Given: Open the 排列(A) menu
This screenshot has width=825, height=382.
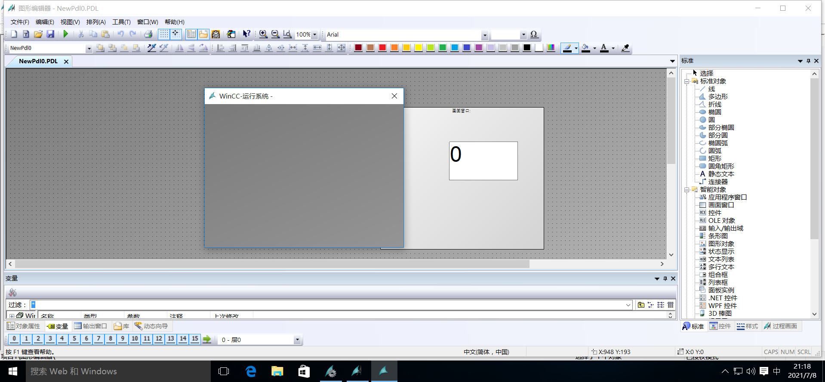Looking at the screenshot, I should click(96, 22).
